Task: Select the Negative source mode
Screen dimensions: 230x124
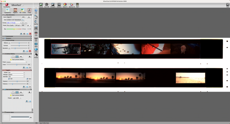Action: point(15,10)
